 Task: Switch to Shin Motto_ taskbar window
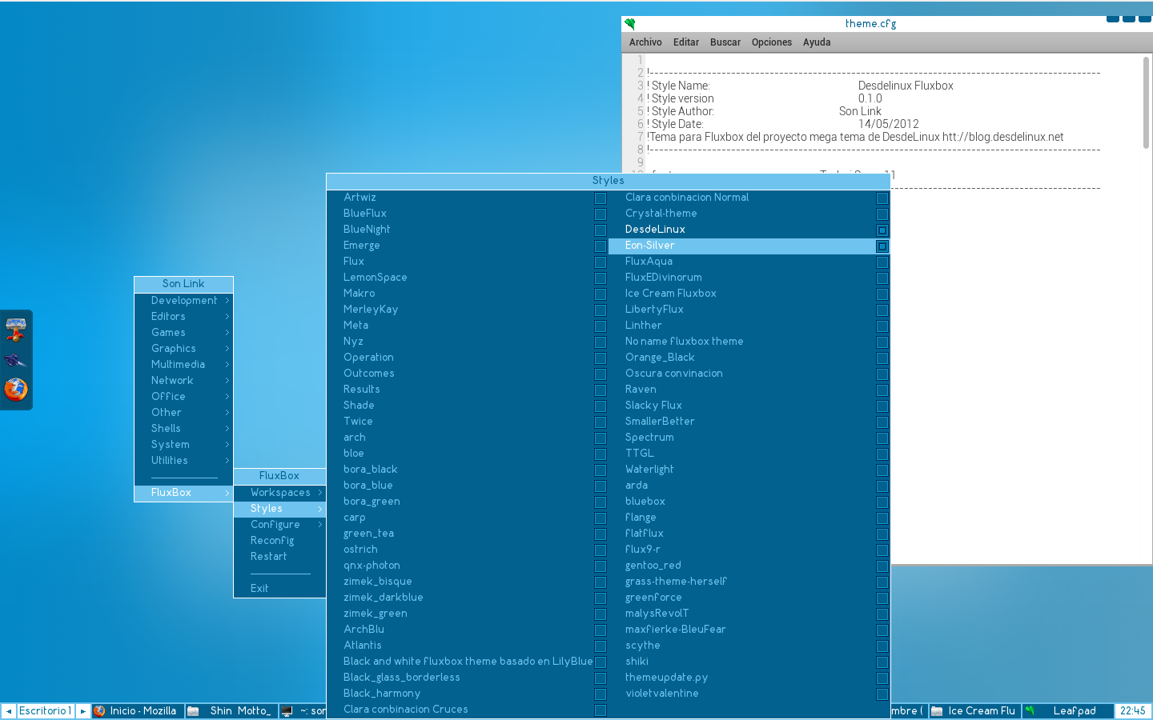(x=231, y=711)
